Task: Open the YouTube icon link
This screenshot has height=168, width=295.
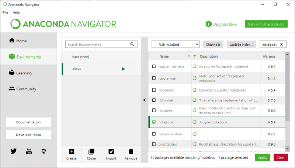Action: (x=28, y=151)
